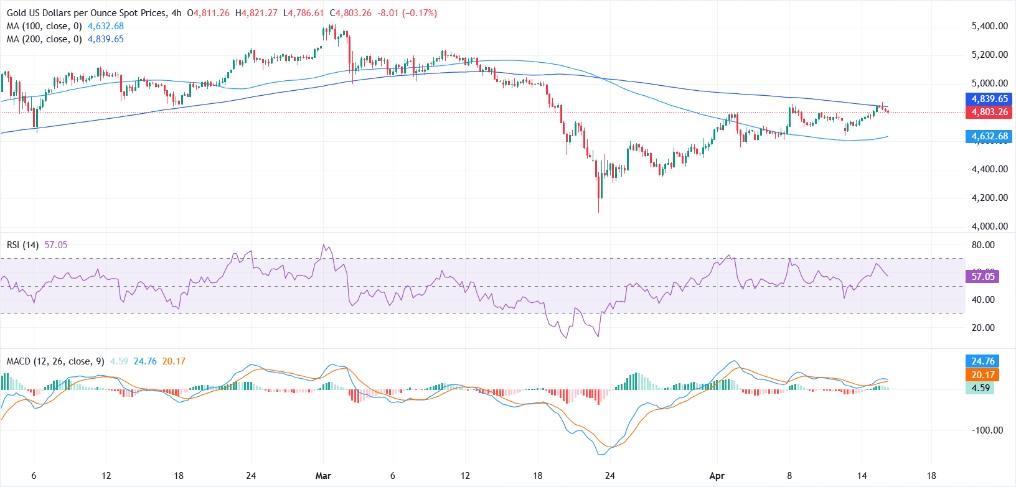Click the blue 4,839.65 price tag on axis
This screenshot has width=1016, height=487.
989,99
